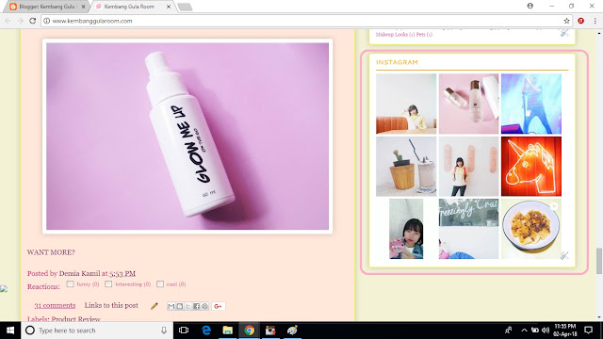This screenshot has width=603, height=339.
Task: Bookmark this page with the star icon
Action: 566,21
